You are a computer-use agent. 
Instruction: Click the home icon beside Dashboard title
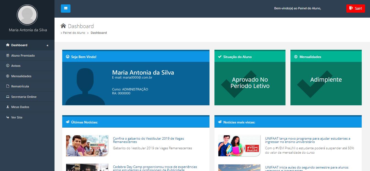click(x=63, y=26)
